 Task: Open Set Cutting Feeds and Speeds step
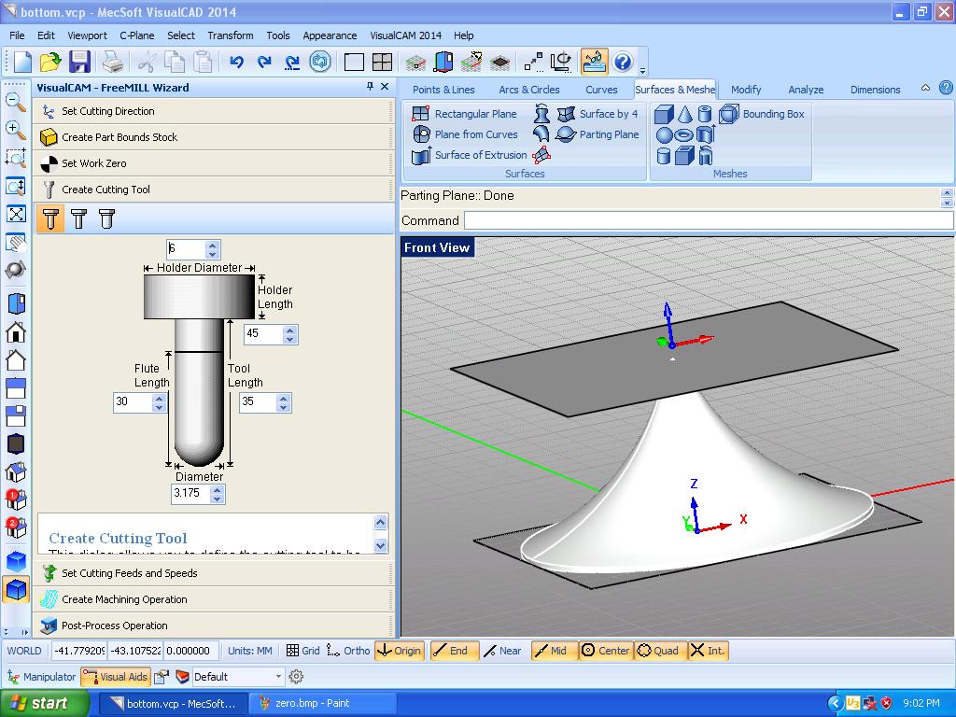(214, 573)
